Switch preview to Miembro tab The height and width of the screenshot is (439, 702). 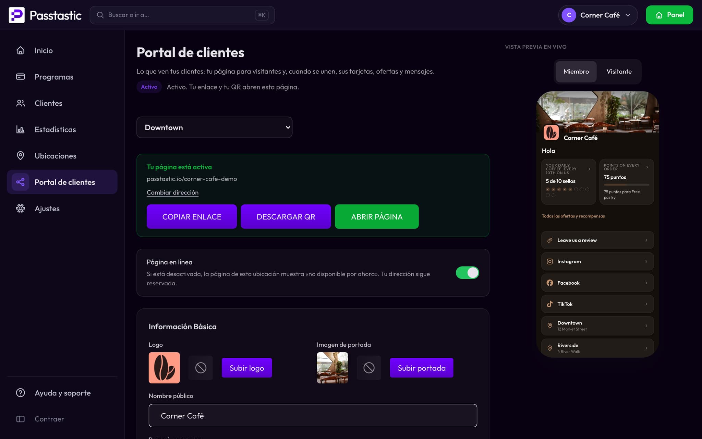[576, 72]
